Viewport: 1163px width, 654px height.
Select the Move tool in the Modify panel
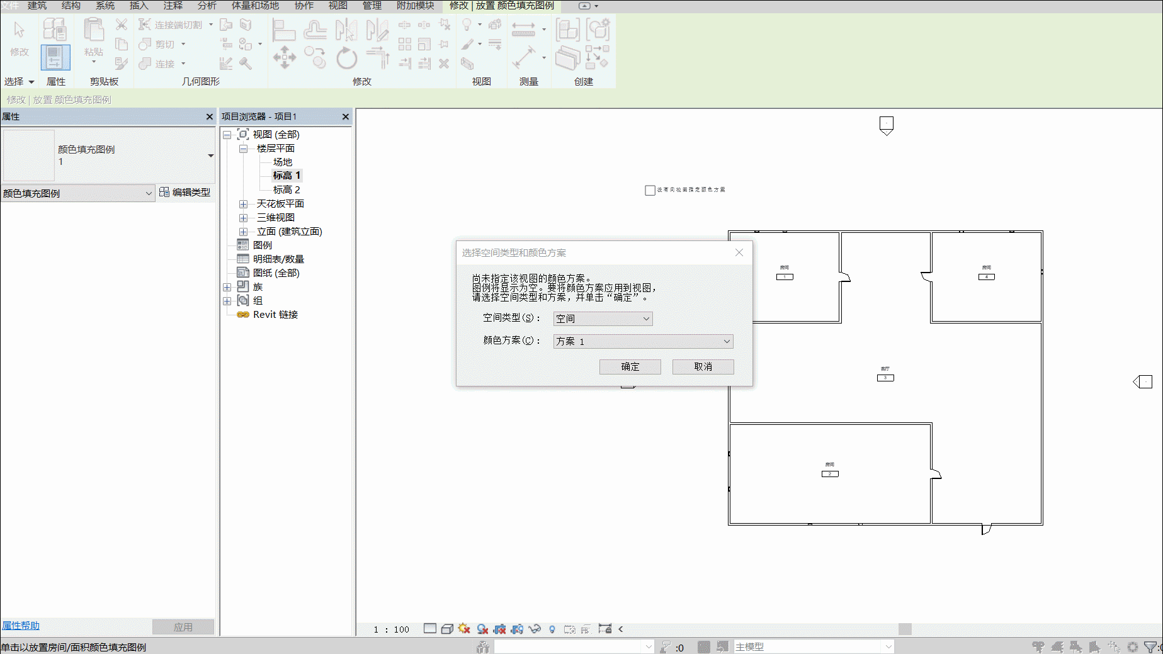point(284,57)
